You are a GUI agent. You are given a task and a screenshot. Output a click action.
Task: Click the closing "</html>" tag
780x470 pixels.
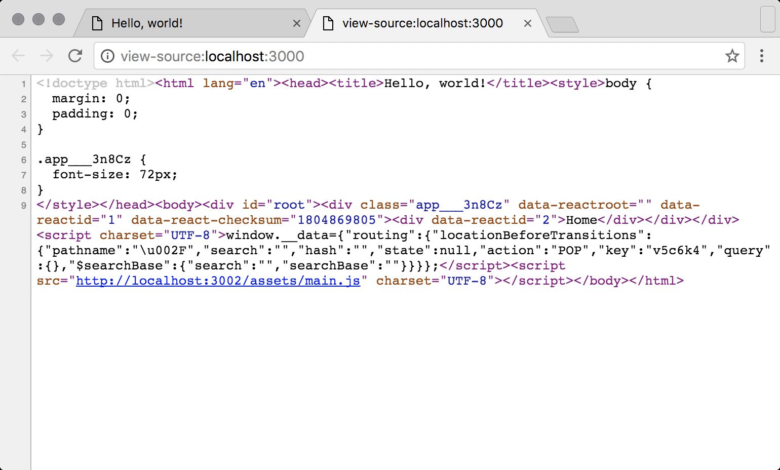tap(656, 281)
